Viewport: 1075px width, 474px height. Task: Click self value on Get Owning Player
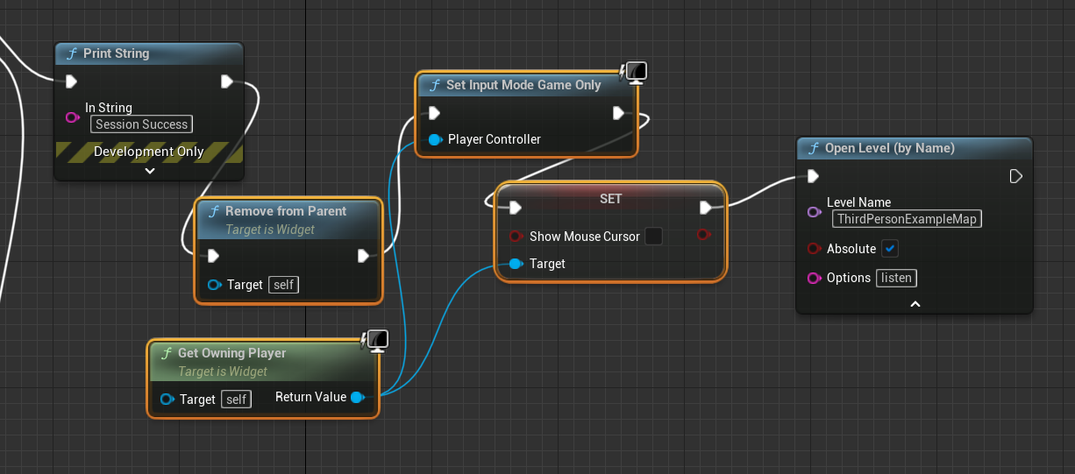235,400
